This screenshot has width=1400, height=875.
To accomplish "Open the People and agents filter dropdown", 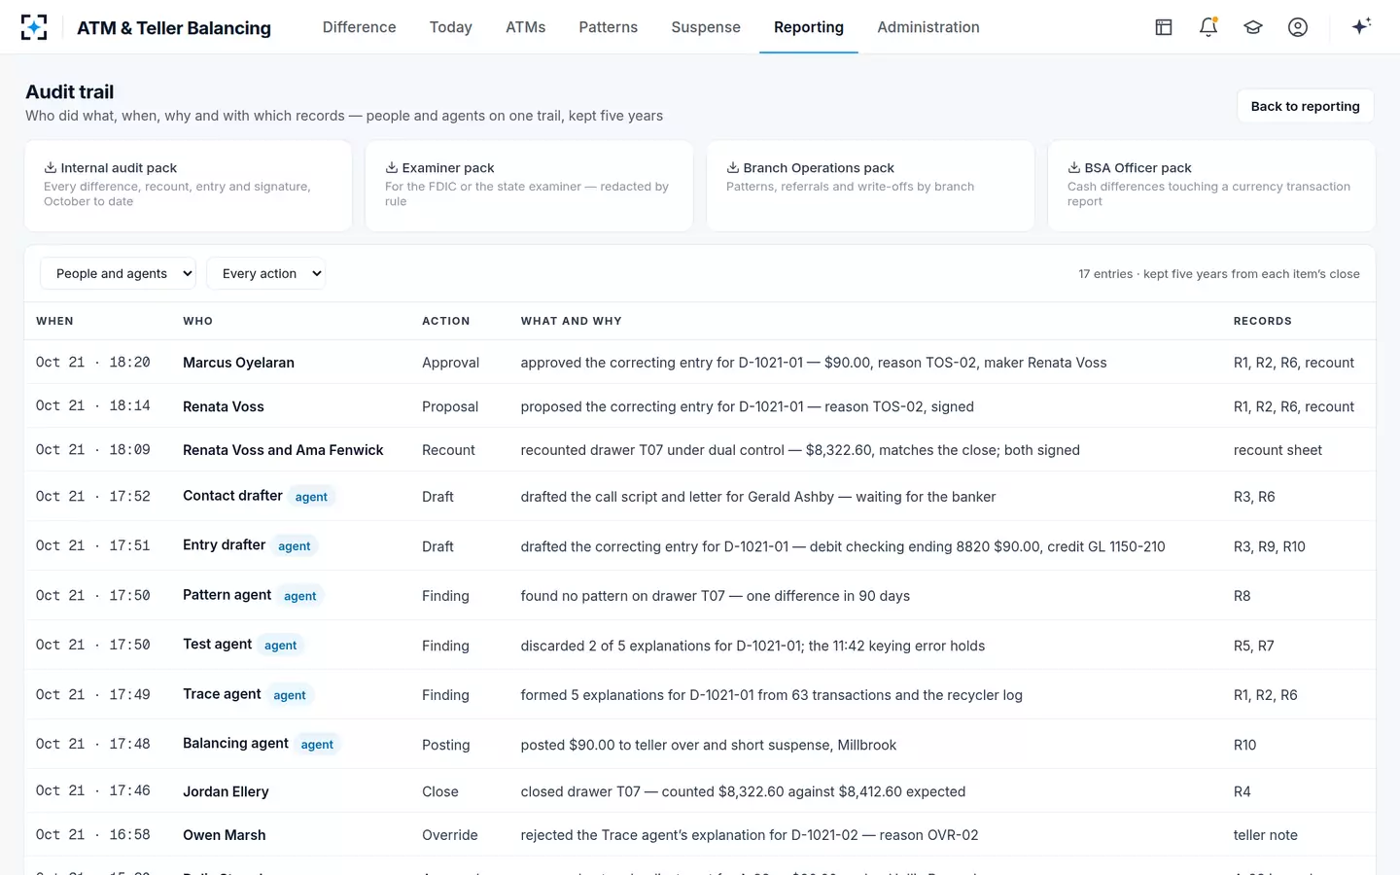I will [x=118, y=273].
